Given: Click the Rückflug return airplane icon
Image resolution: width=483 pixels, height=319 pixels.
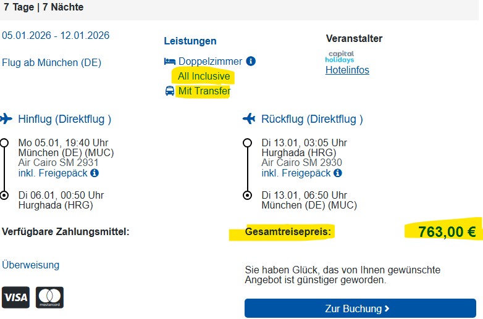Looking at the screenshot, I should pos(250,118).
